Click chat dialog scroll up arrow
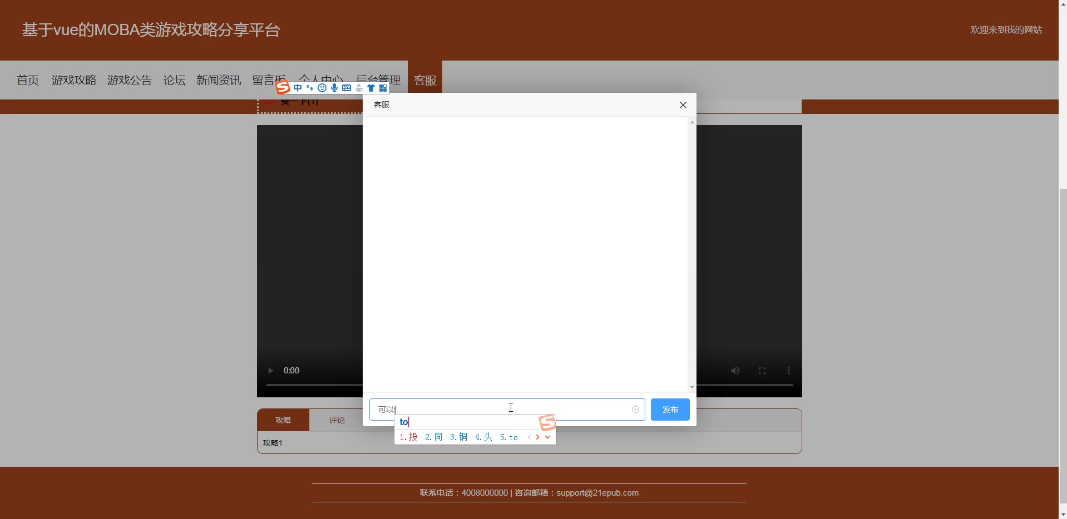Viewport: 1067px width, 519px height. coord(692,122)
